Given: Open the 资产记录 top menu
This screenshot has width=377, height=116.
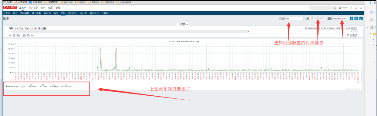Looking at the screenshot, I should tap(33, 8).
